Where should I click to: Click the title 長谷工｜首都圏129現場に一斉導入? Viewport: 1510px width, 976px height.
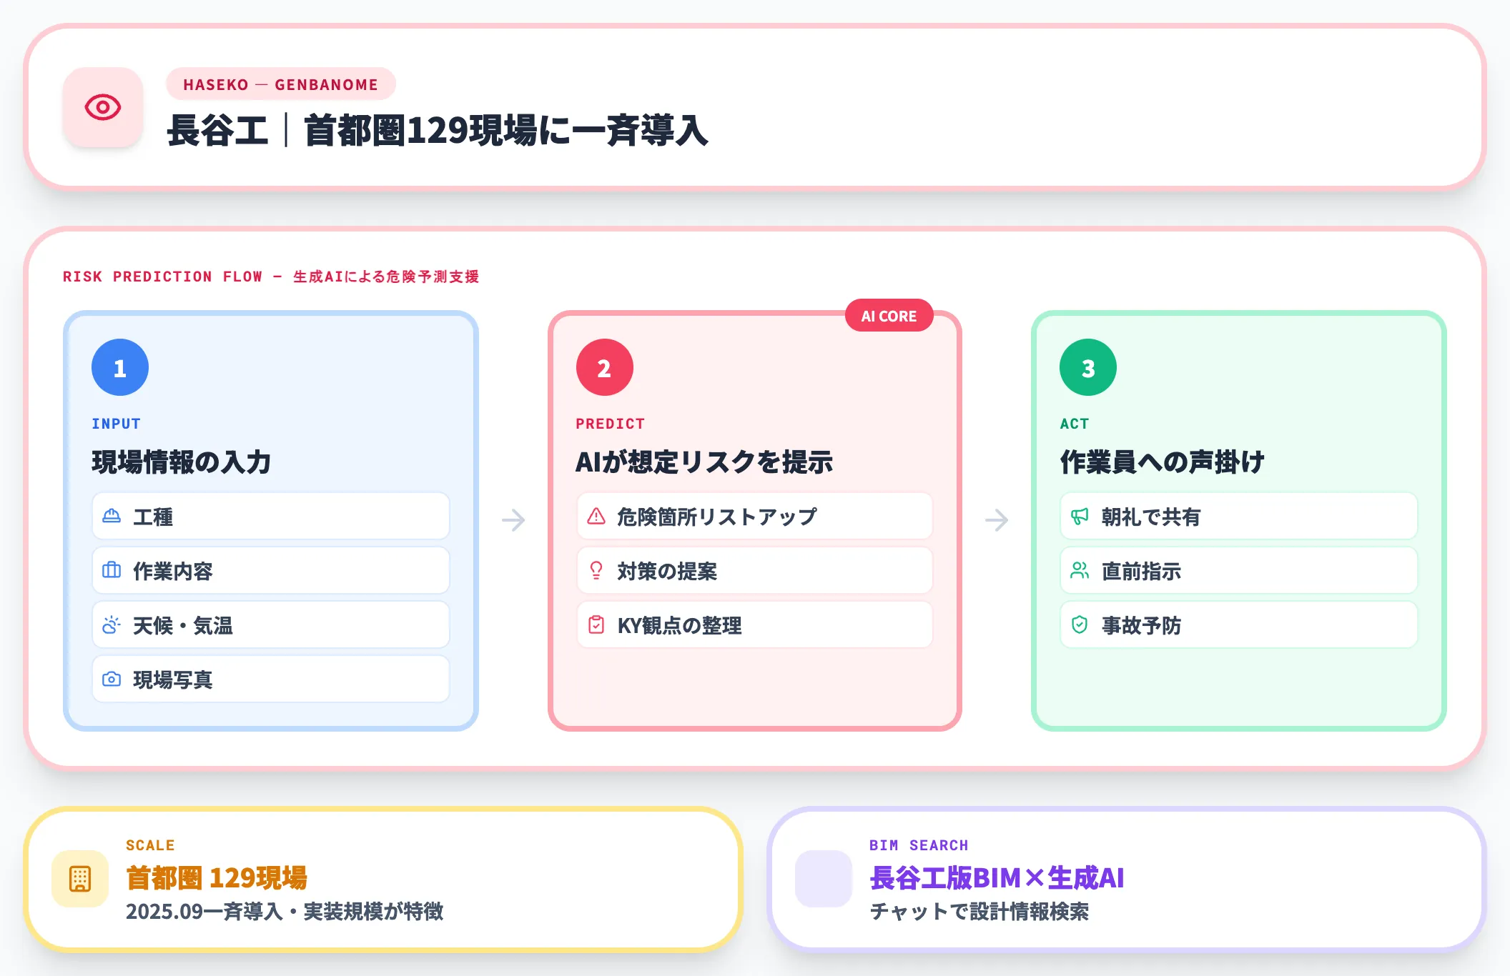tap(438, 131)
